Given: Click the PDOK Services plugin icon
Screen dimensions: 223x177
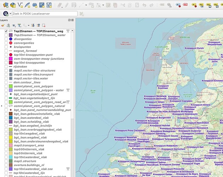Looking at the screenshot, I should (x=6, y=14).
